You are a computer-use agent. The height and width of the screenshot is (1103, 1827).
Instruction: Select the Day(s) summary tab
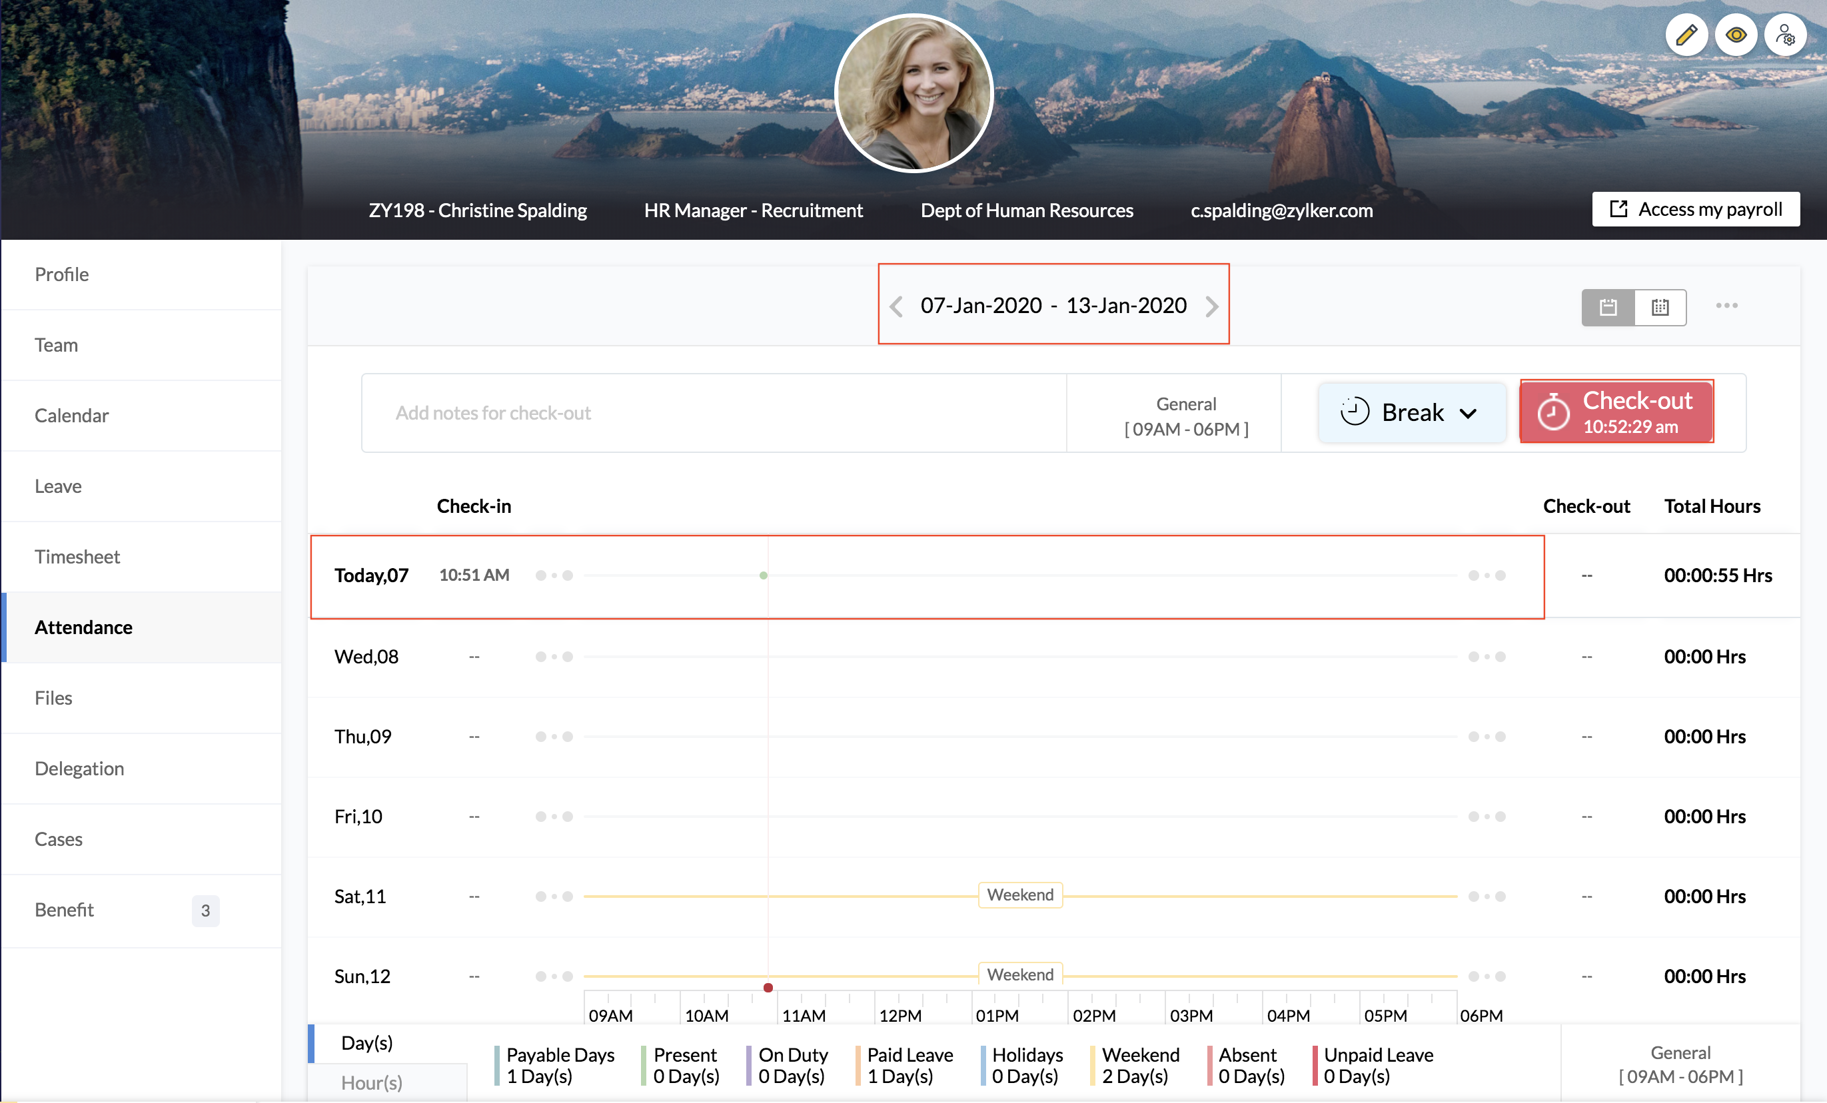pyautogui.click(x=367, y=1042)
